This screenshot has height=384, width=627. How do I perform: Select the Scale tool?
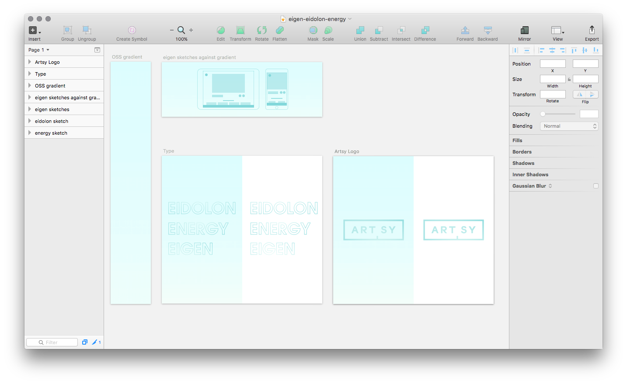coord(328,30)
